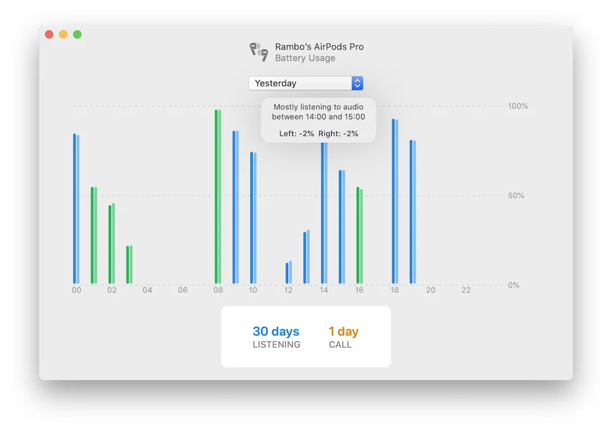Click the AirPods Pro icon in the header
Screen dimensions: 612x432
[x=259, y=52]
